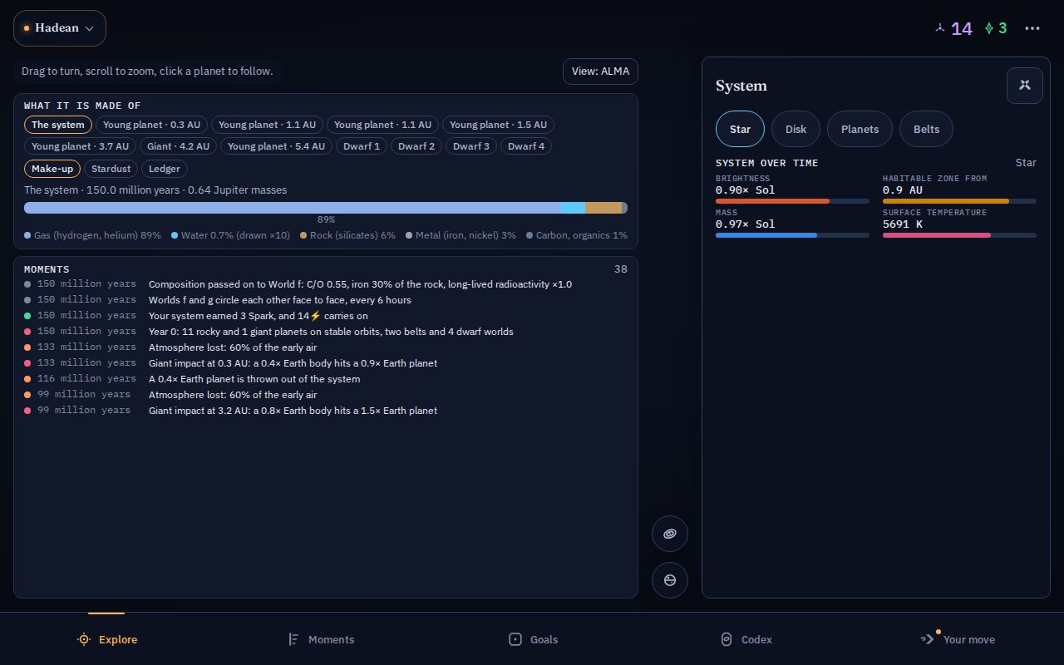Open the three-dot more options menu
Screen dimensions: 1064x665
click(1032, 28)
